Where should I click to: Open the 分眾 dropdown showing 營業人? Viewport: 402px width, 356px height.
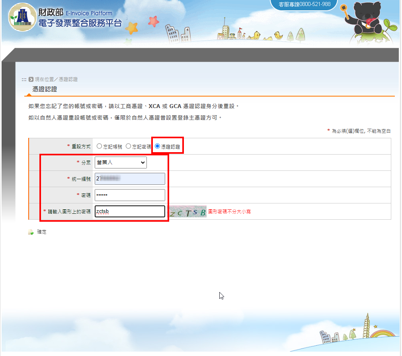(x=121, y=163)
